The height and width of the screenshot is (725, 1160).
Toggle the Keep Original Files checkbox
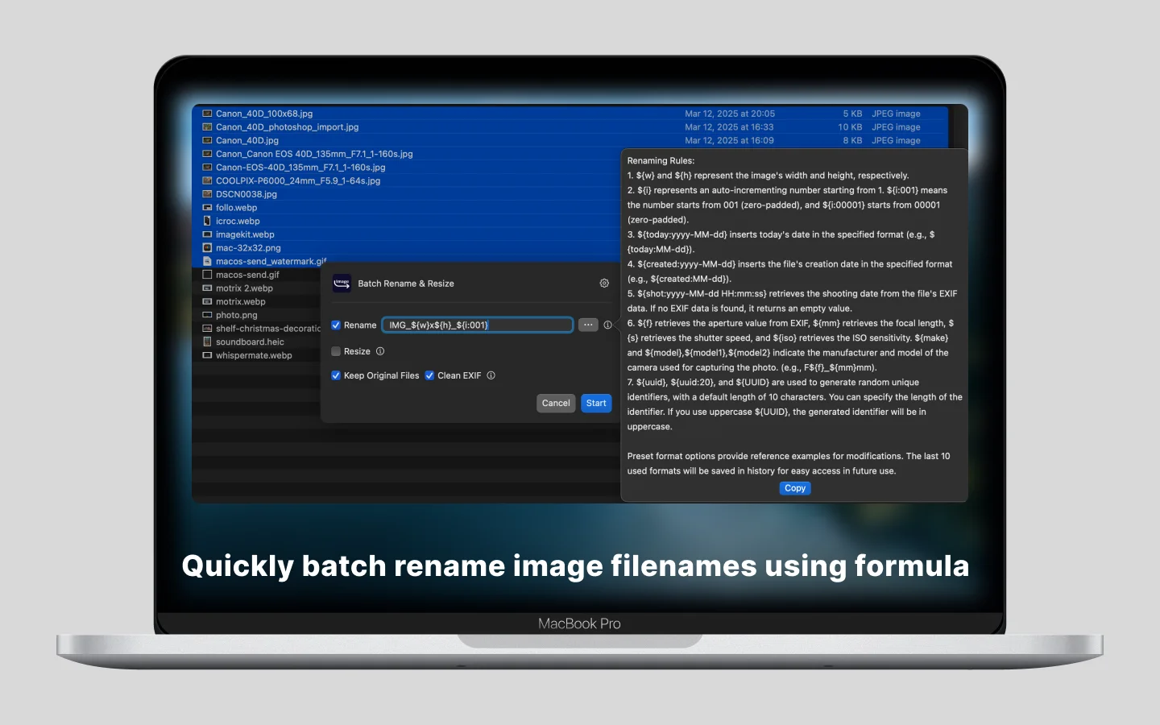(x=336, y=375)
